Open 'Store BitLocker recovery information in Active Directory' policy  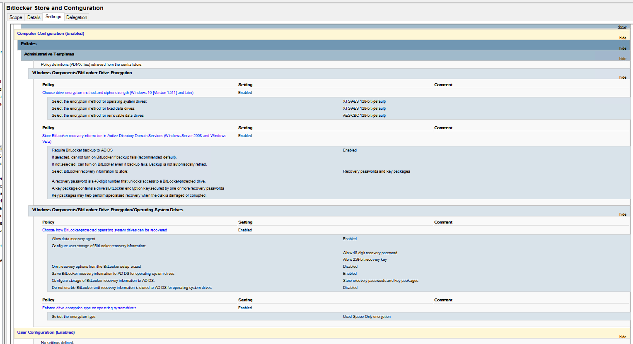(x=134, y=139)
